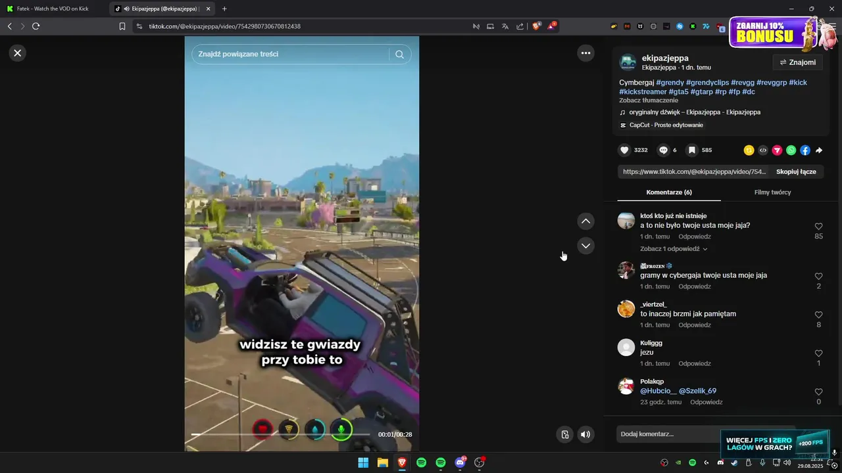Select the Ekipazjeppa TikTok browser tab
Image resolution: width=842 pixels, height=473 pixels.
pos(162,9)
